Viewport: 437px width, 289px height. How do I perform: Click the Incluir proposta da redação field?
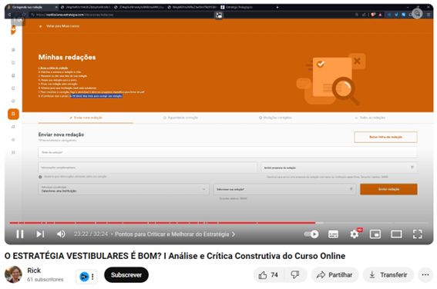339,168
